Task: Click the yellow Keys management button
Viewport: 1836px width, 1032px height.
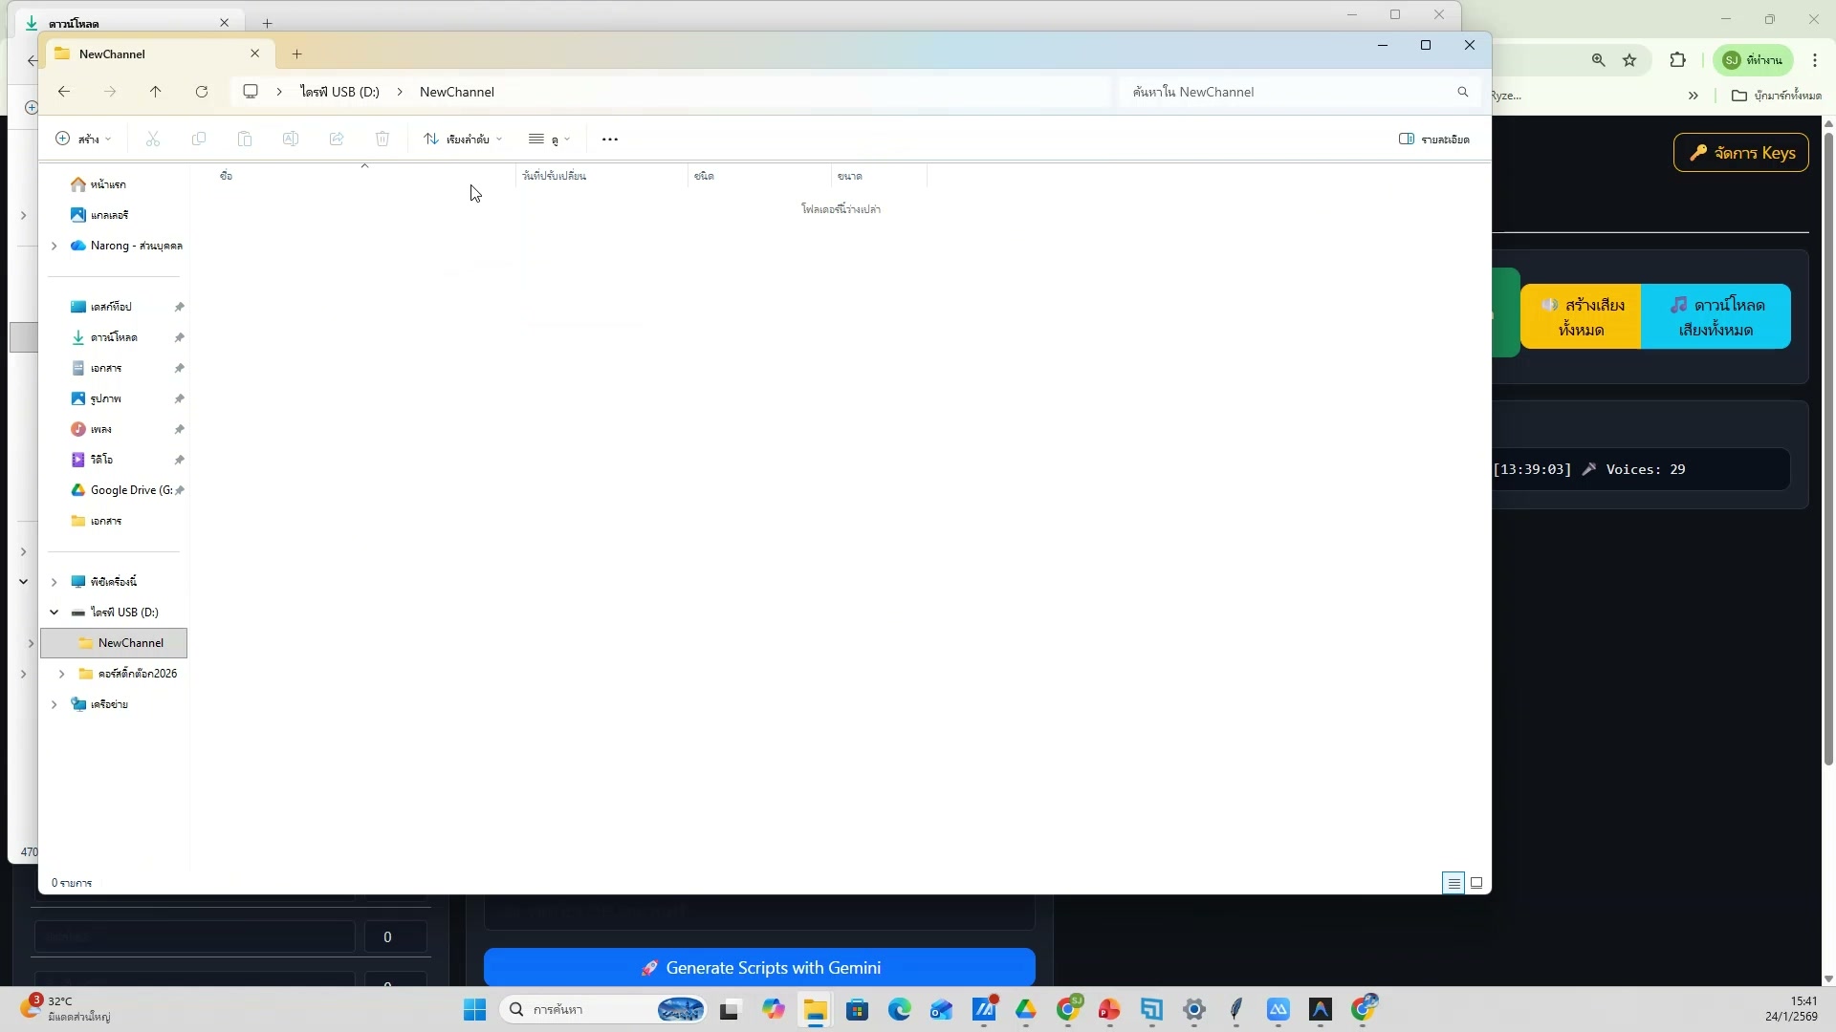Action: pos(1740,153)
